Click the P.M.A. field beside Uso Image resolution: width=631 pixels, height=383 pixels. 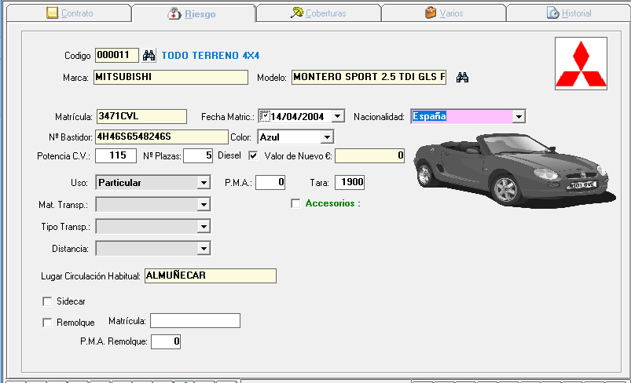(x=270, y=182)
